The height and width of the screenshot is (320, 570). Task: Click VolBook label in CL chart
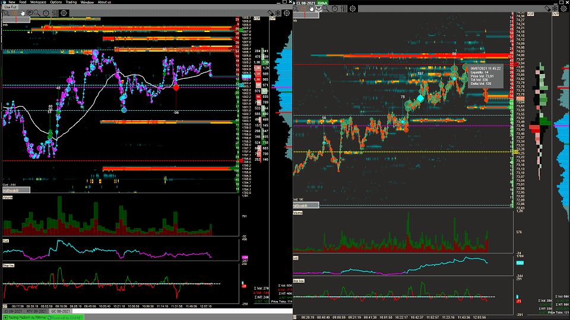tap(306, 206)
